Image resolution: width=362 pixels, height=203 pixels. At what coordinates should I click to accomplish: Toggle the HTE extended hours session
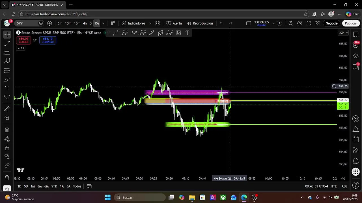pos(334,186)
